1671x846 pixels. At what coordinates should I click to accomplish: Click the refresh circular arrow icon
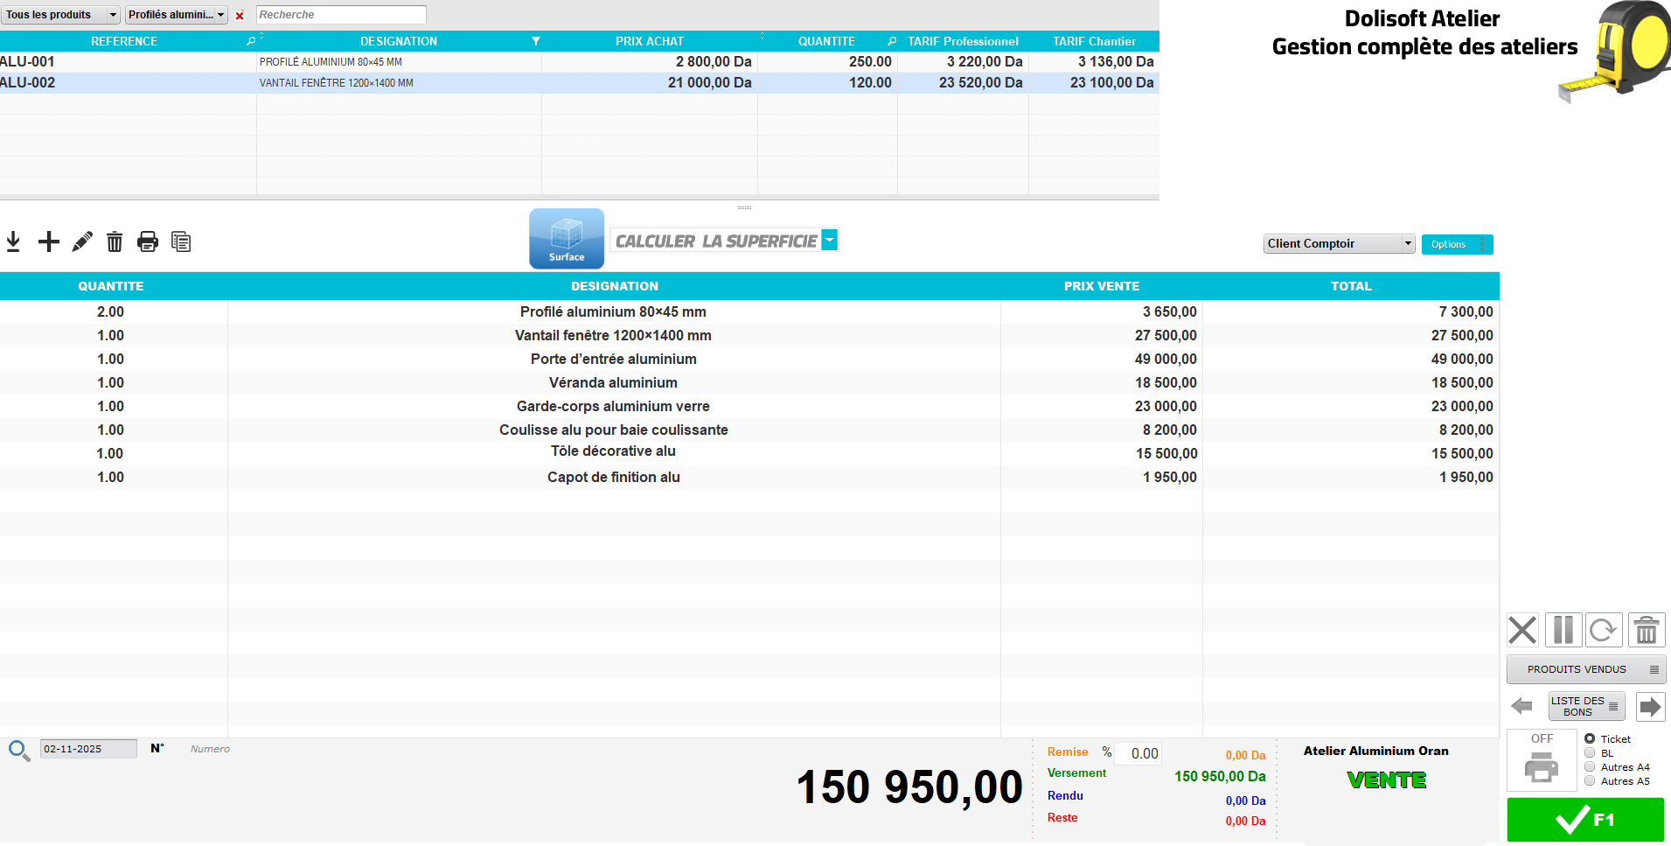pos(1603,630)
